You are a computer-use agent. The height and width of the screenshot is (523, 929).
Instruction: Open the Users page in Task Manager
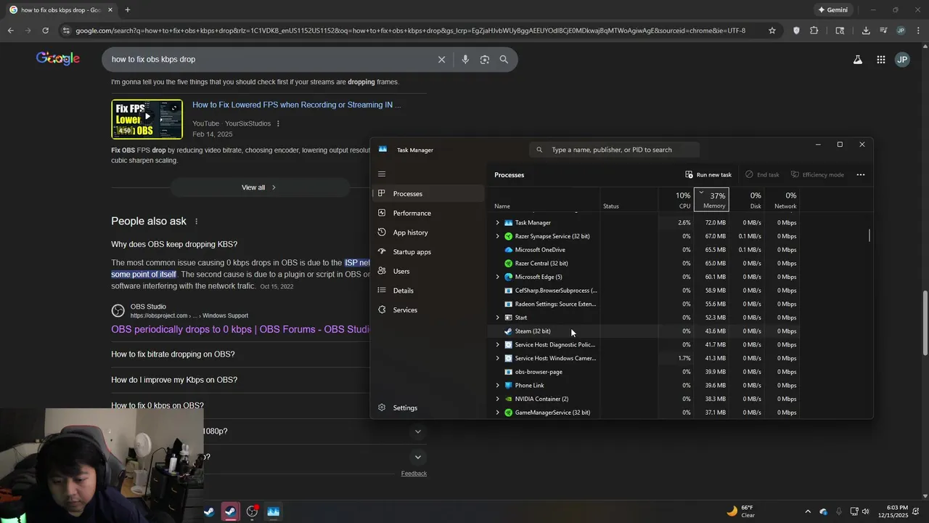pos(428,271)
